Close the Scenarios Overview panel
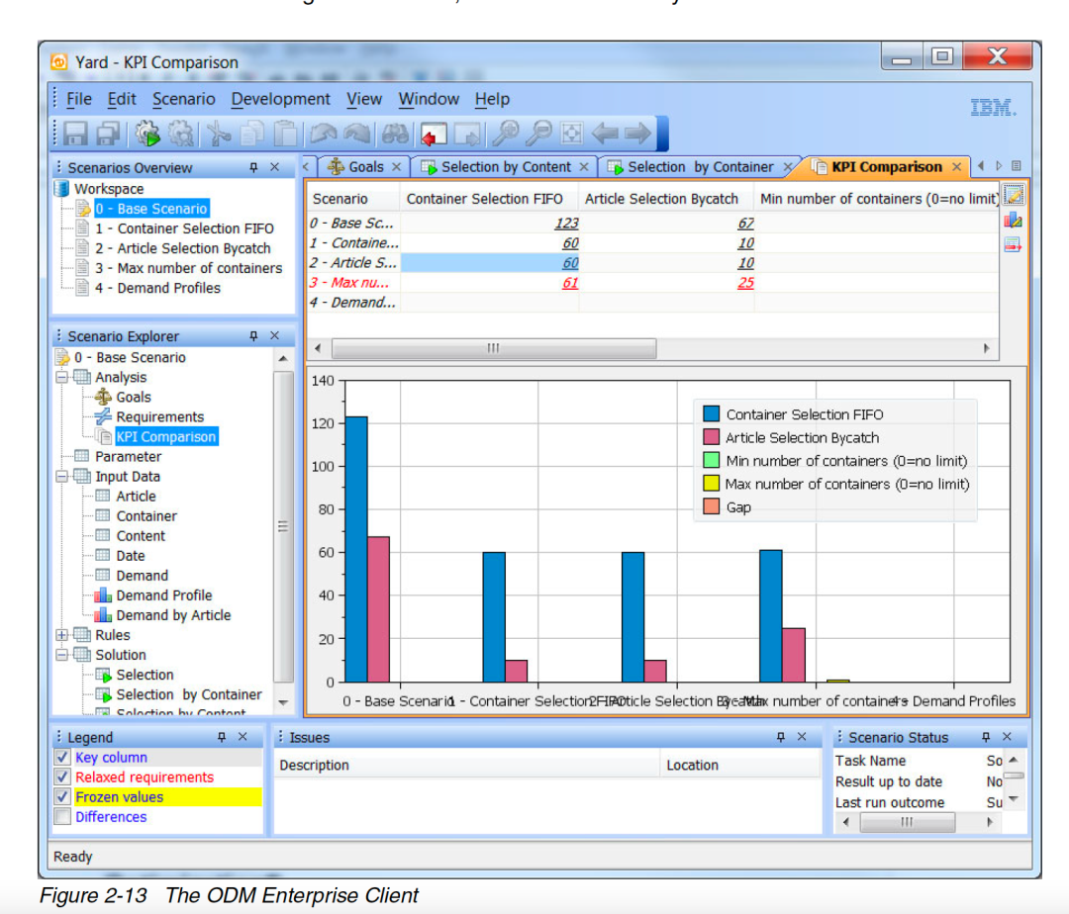This screenshot has height=914, width=1069. tap(275, 167)
